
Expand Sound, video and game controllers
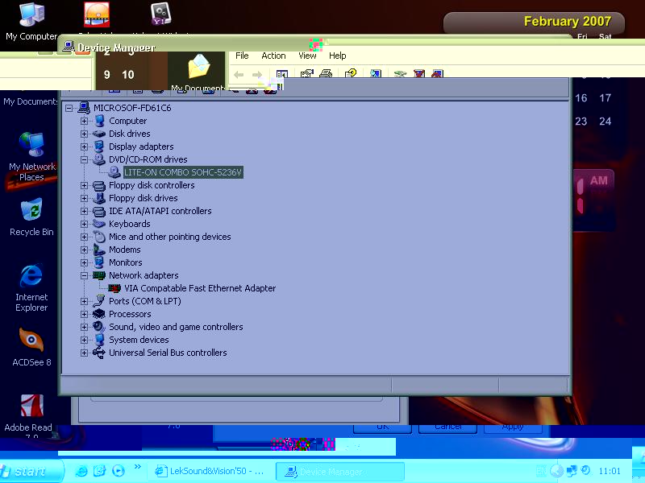[x=84, y=327]
